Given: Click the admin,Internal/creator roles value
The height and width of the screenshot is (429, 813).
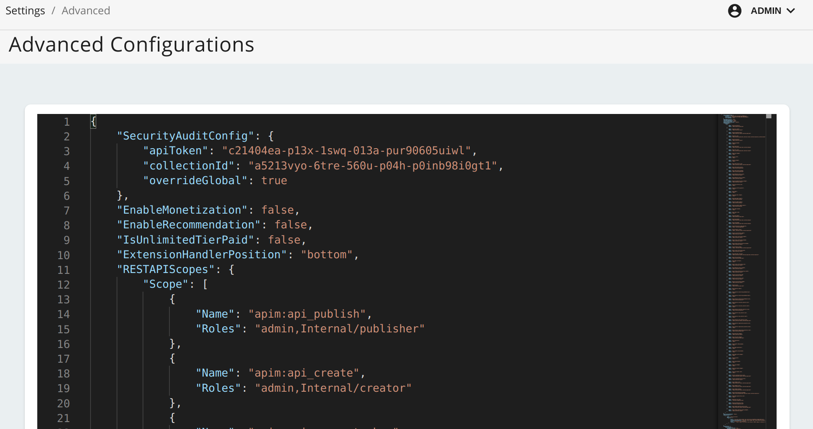Looking at the screenshot, I should pos(333,388).
